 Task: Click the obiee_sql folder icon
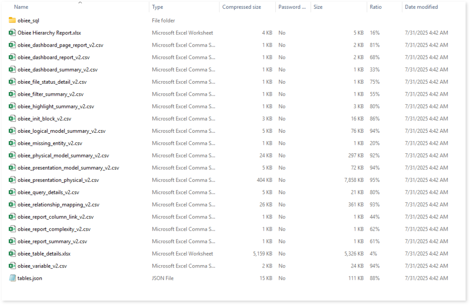12,20
